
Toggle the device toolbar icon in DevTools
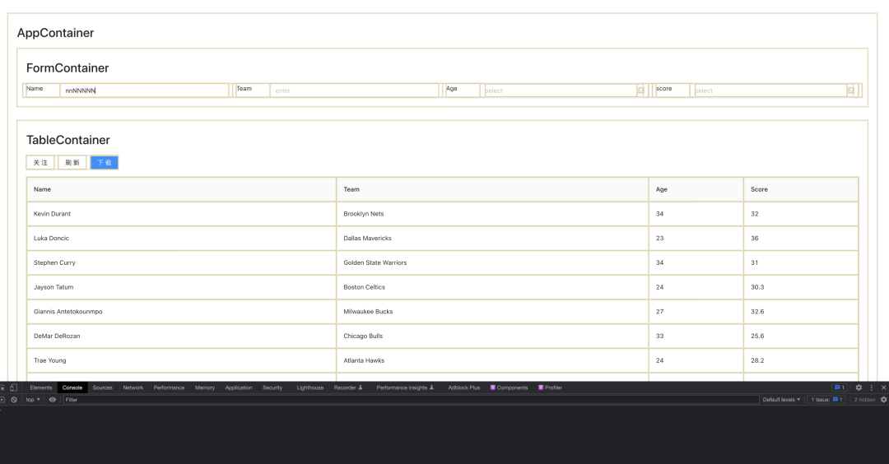pos(14,387)
